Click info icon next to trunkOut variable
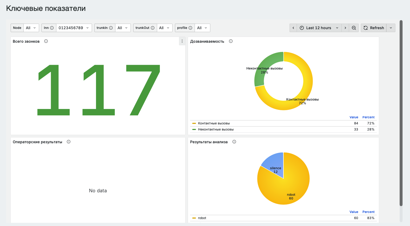410x226 pixels. click(x=153, y=28)
